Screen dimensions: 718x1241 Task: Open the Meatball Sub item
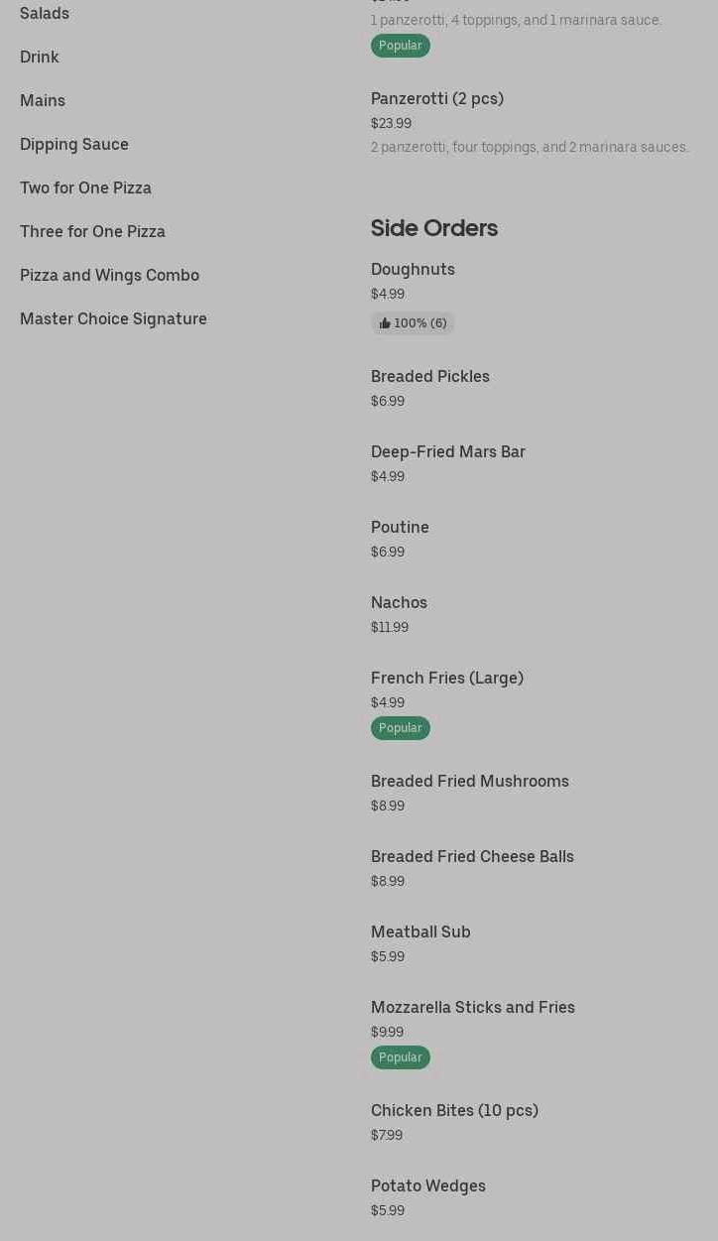pyautogui.click(x=420, y=931)
